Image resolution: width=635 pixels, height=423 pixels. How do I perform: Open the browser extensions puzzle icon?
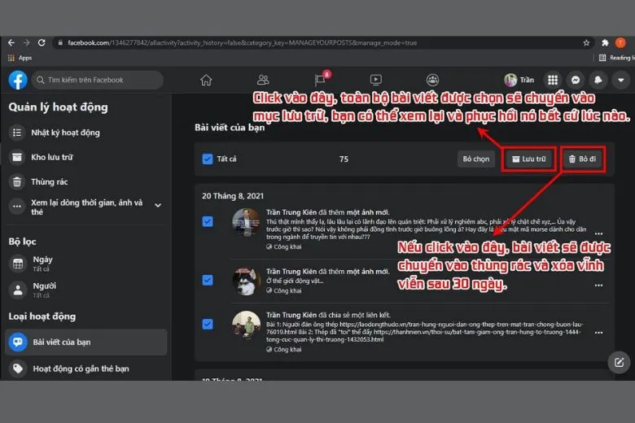pos(605,42)
